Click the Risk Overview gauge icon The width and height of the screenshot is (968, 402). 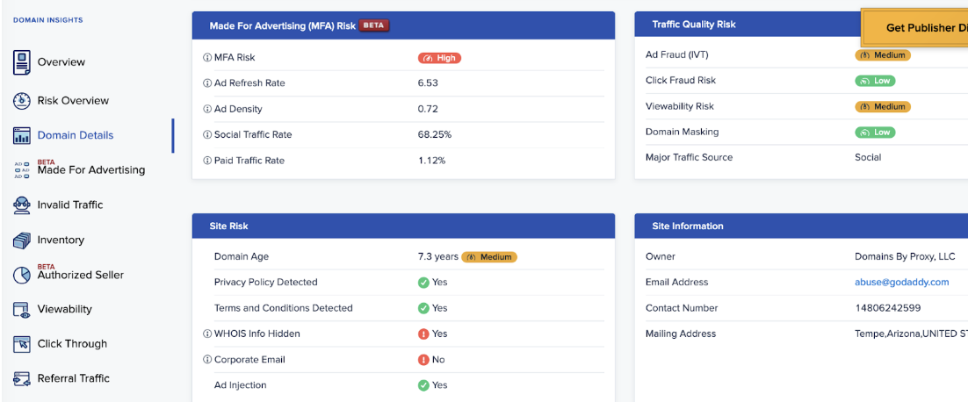tap(22, 101)
